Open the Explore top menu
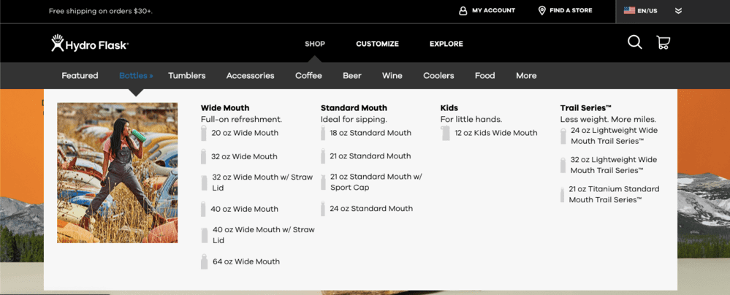The width and height of the screenshot is (730, 295). (x=446, y=44)
